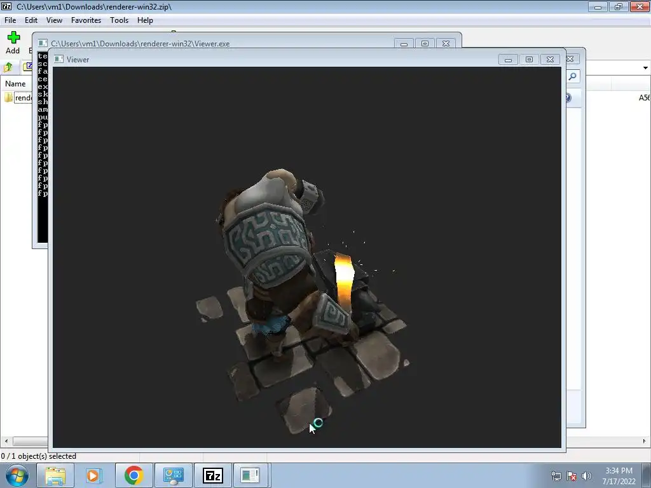Click the console window title icon
The width and height of the screenshot is (651, 488).
(43, 43)
